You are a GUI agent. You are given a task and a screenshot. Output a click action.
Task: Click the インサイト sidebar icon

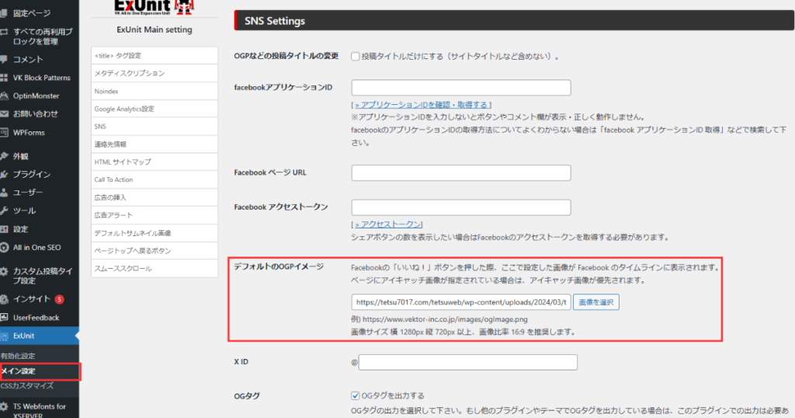tap(4, 299)
